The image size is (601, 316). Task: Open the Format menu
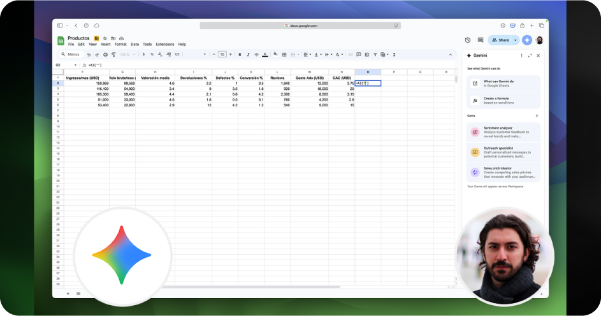pos(120,45)
